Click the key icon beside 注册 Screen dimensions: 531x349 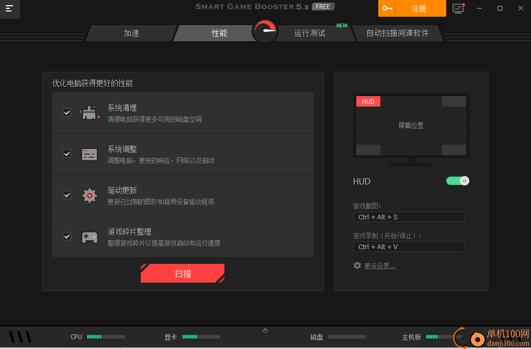pos(387,8)
